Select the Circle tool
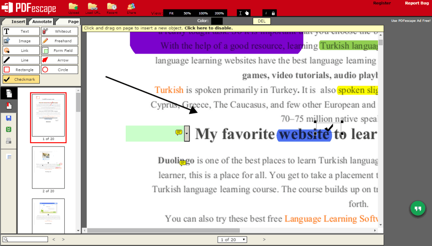Image resolution: width=432 pixels, height=246 pixels. pyautogui.click(x=60, y=70)
